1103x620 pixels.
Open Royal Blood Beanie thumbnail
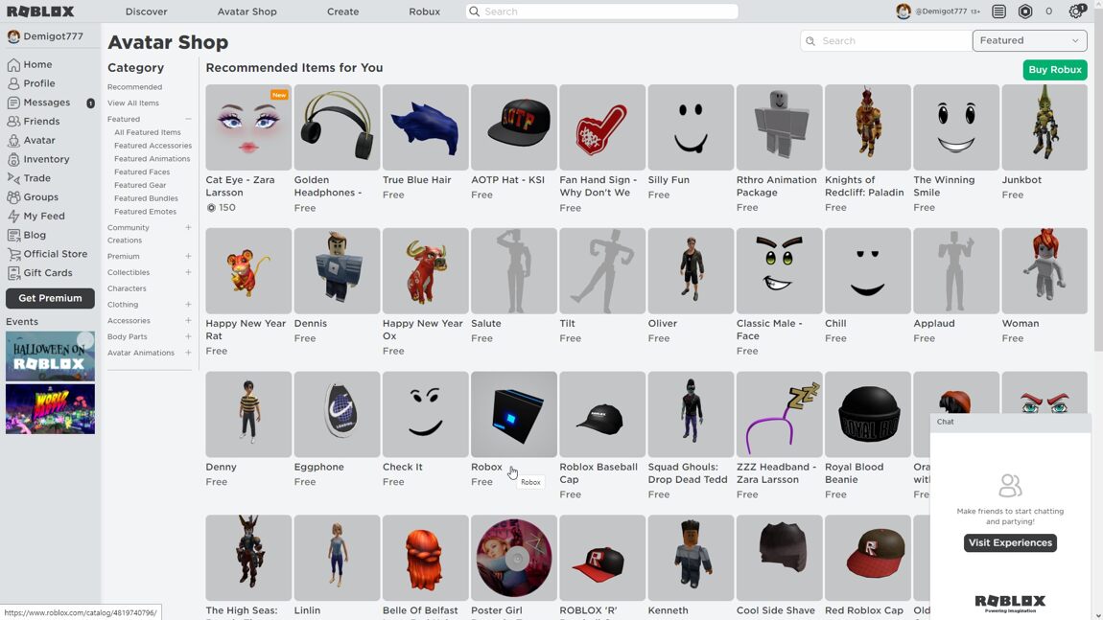[x=867, y=414]
